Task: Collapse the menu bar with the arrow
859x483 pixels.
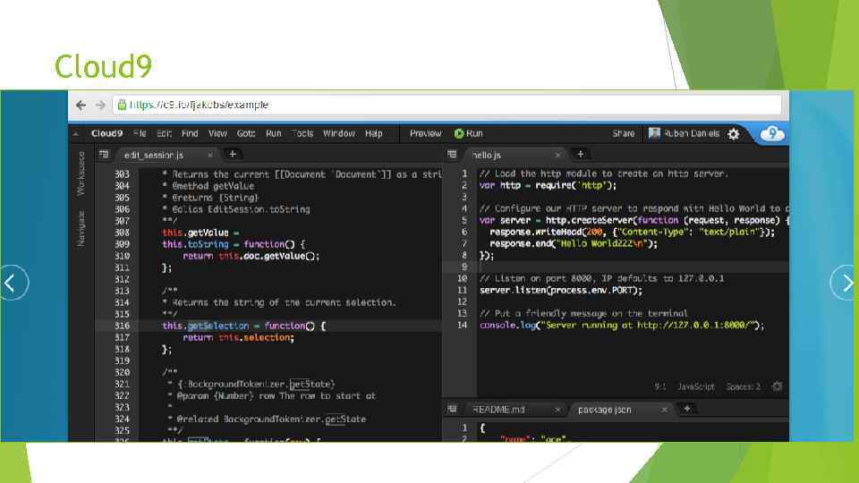Action: click(75, 133)
